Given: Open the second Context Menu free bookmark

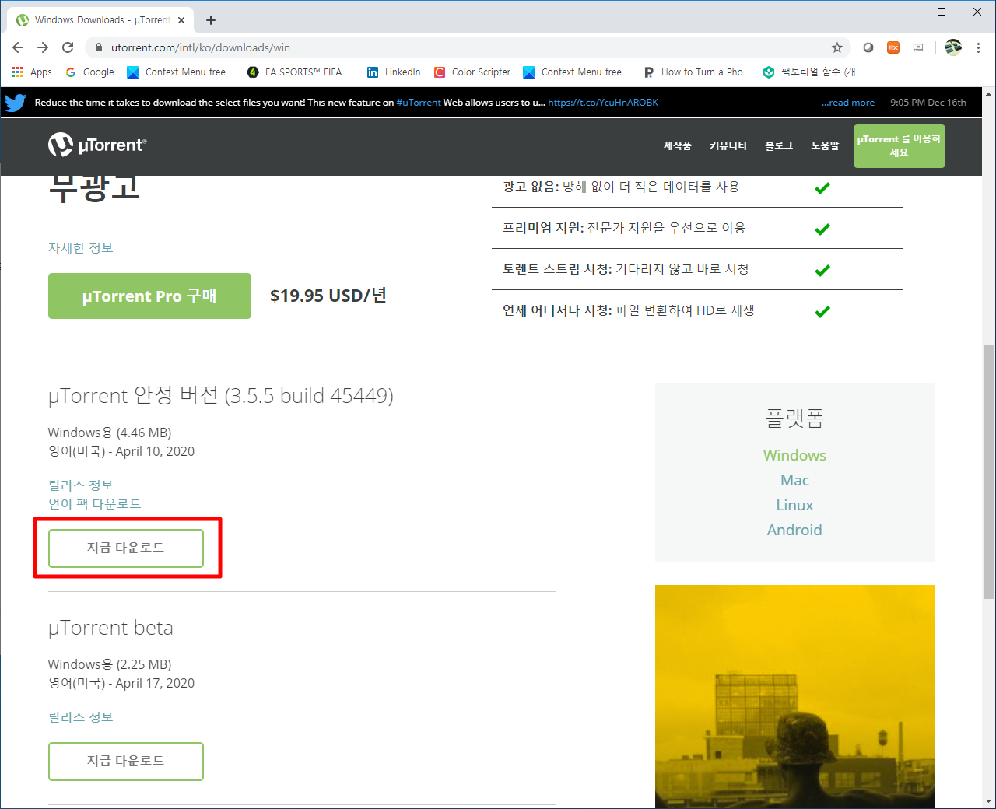Looking at the screenshot, I should point(576,72).
